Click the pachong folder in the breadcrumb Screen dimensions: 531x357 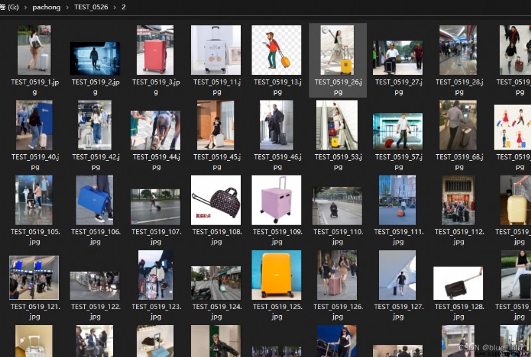pyautogui.click(x=46, y=7)
